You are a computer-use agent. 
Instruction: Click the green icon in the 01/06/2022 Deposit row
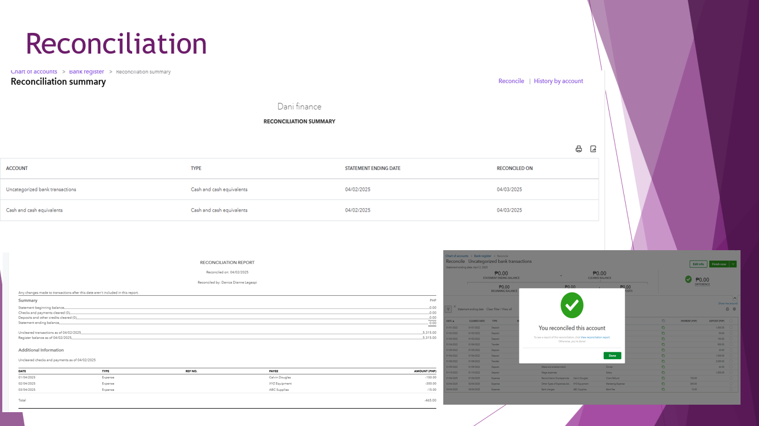point(663,355)
